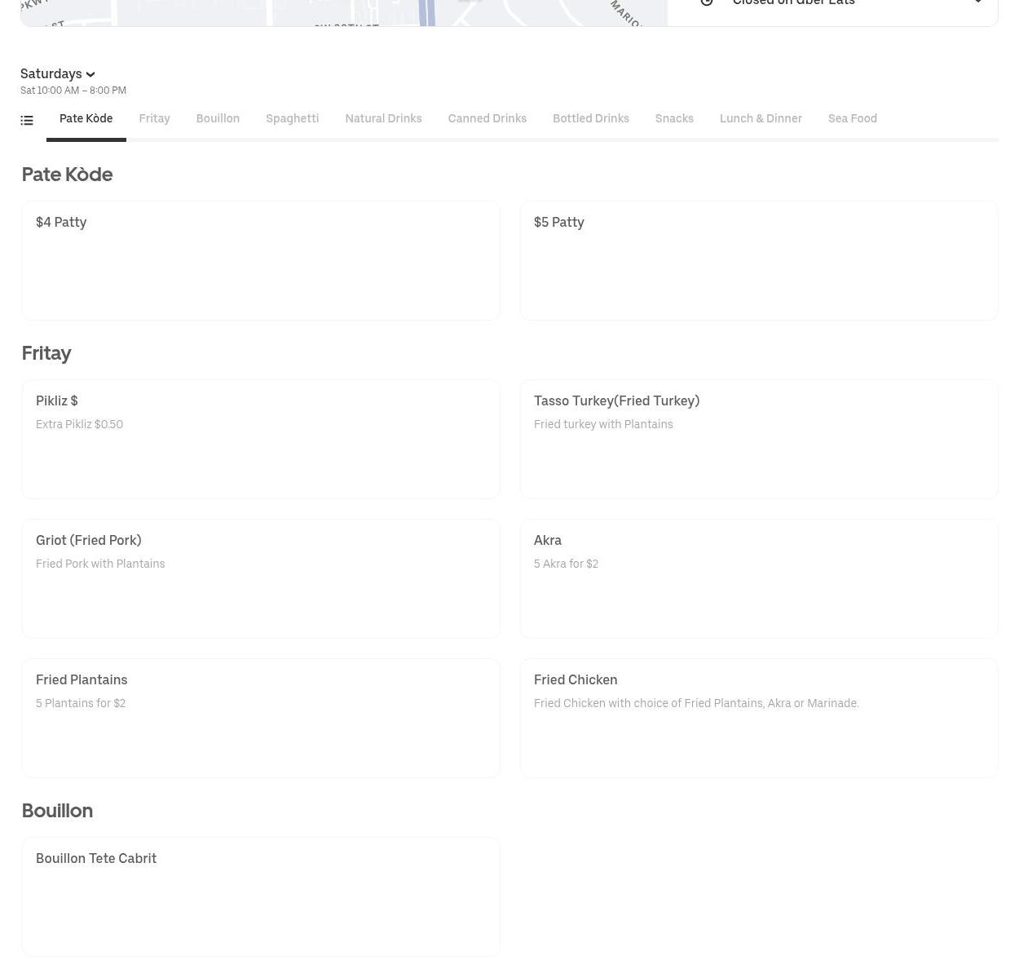
Task: Open the Akra item card
Action: pyautogui.click(x=759, y=579)
